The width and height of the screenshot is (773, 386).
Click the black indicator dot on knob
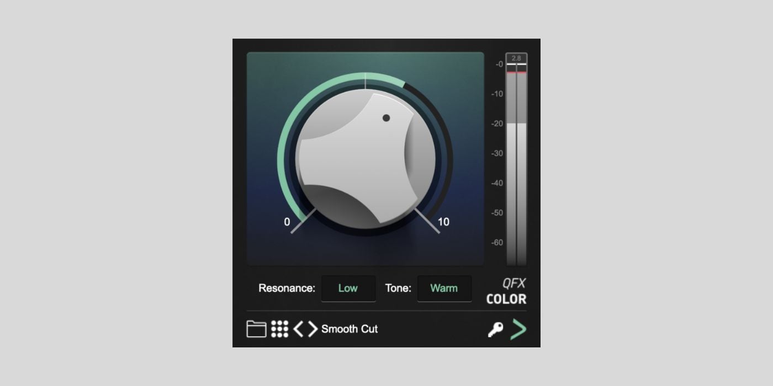click(x=386, y=118)
